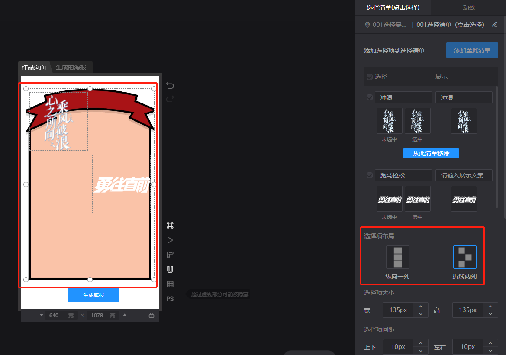
Task: Select the 折线两列 layout option
Action: [465, 257]
